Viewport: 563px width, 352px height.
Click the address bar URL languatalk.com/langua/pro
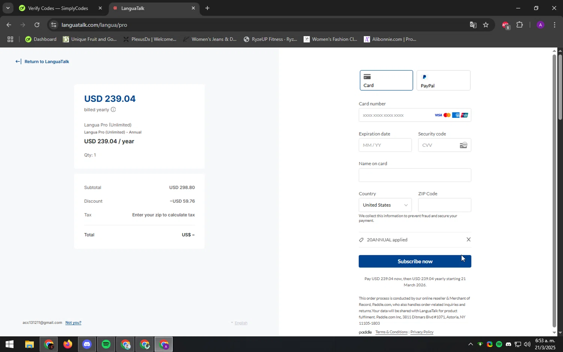(x=94, y=25)
